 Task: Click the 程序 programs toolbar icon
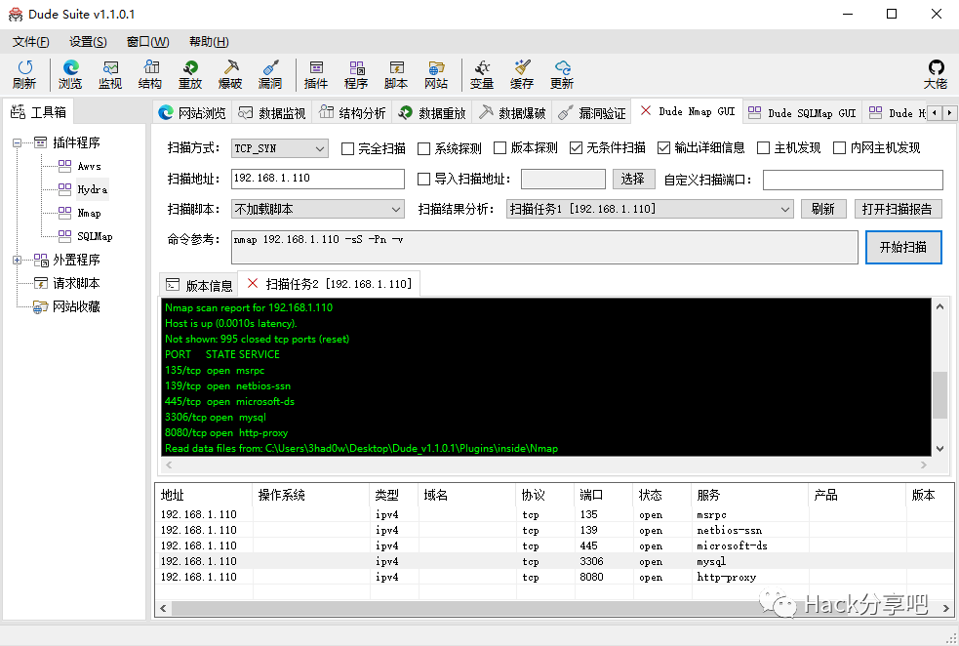tap(356, 74)
